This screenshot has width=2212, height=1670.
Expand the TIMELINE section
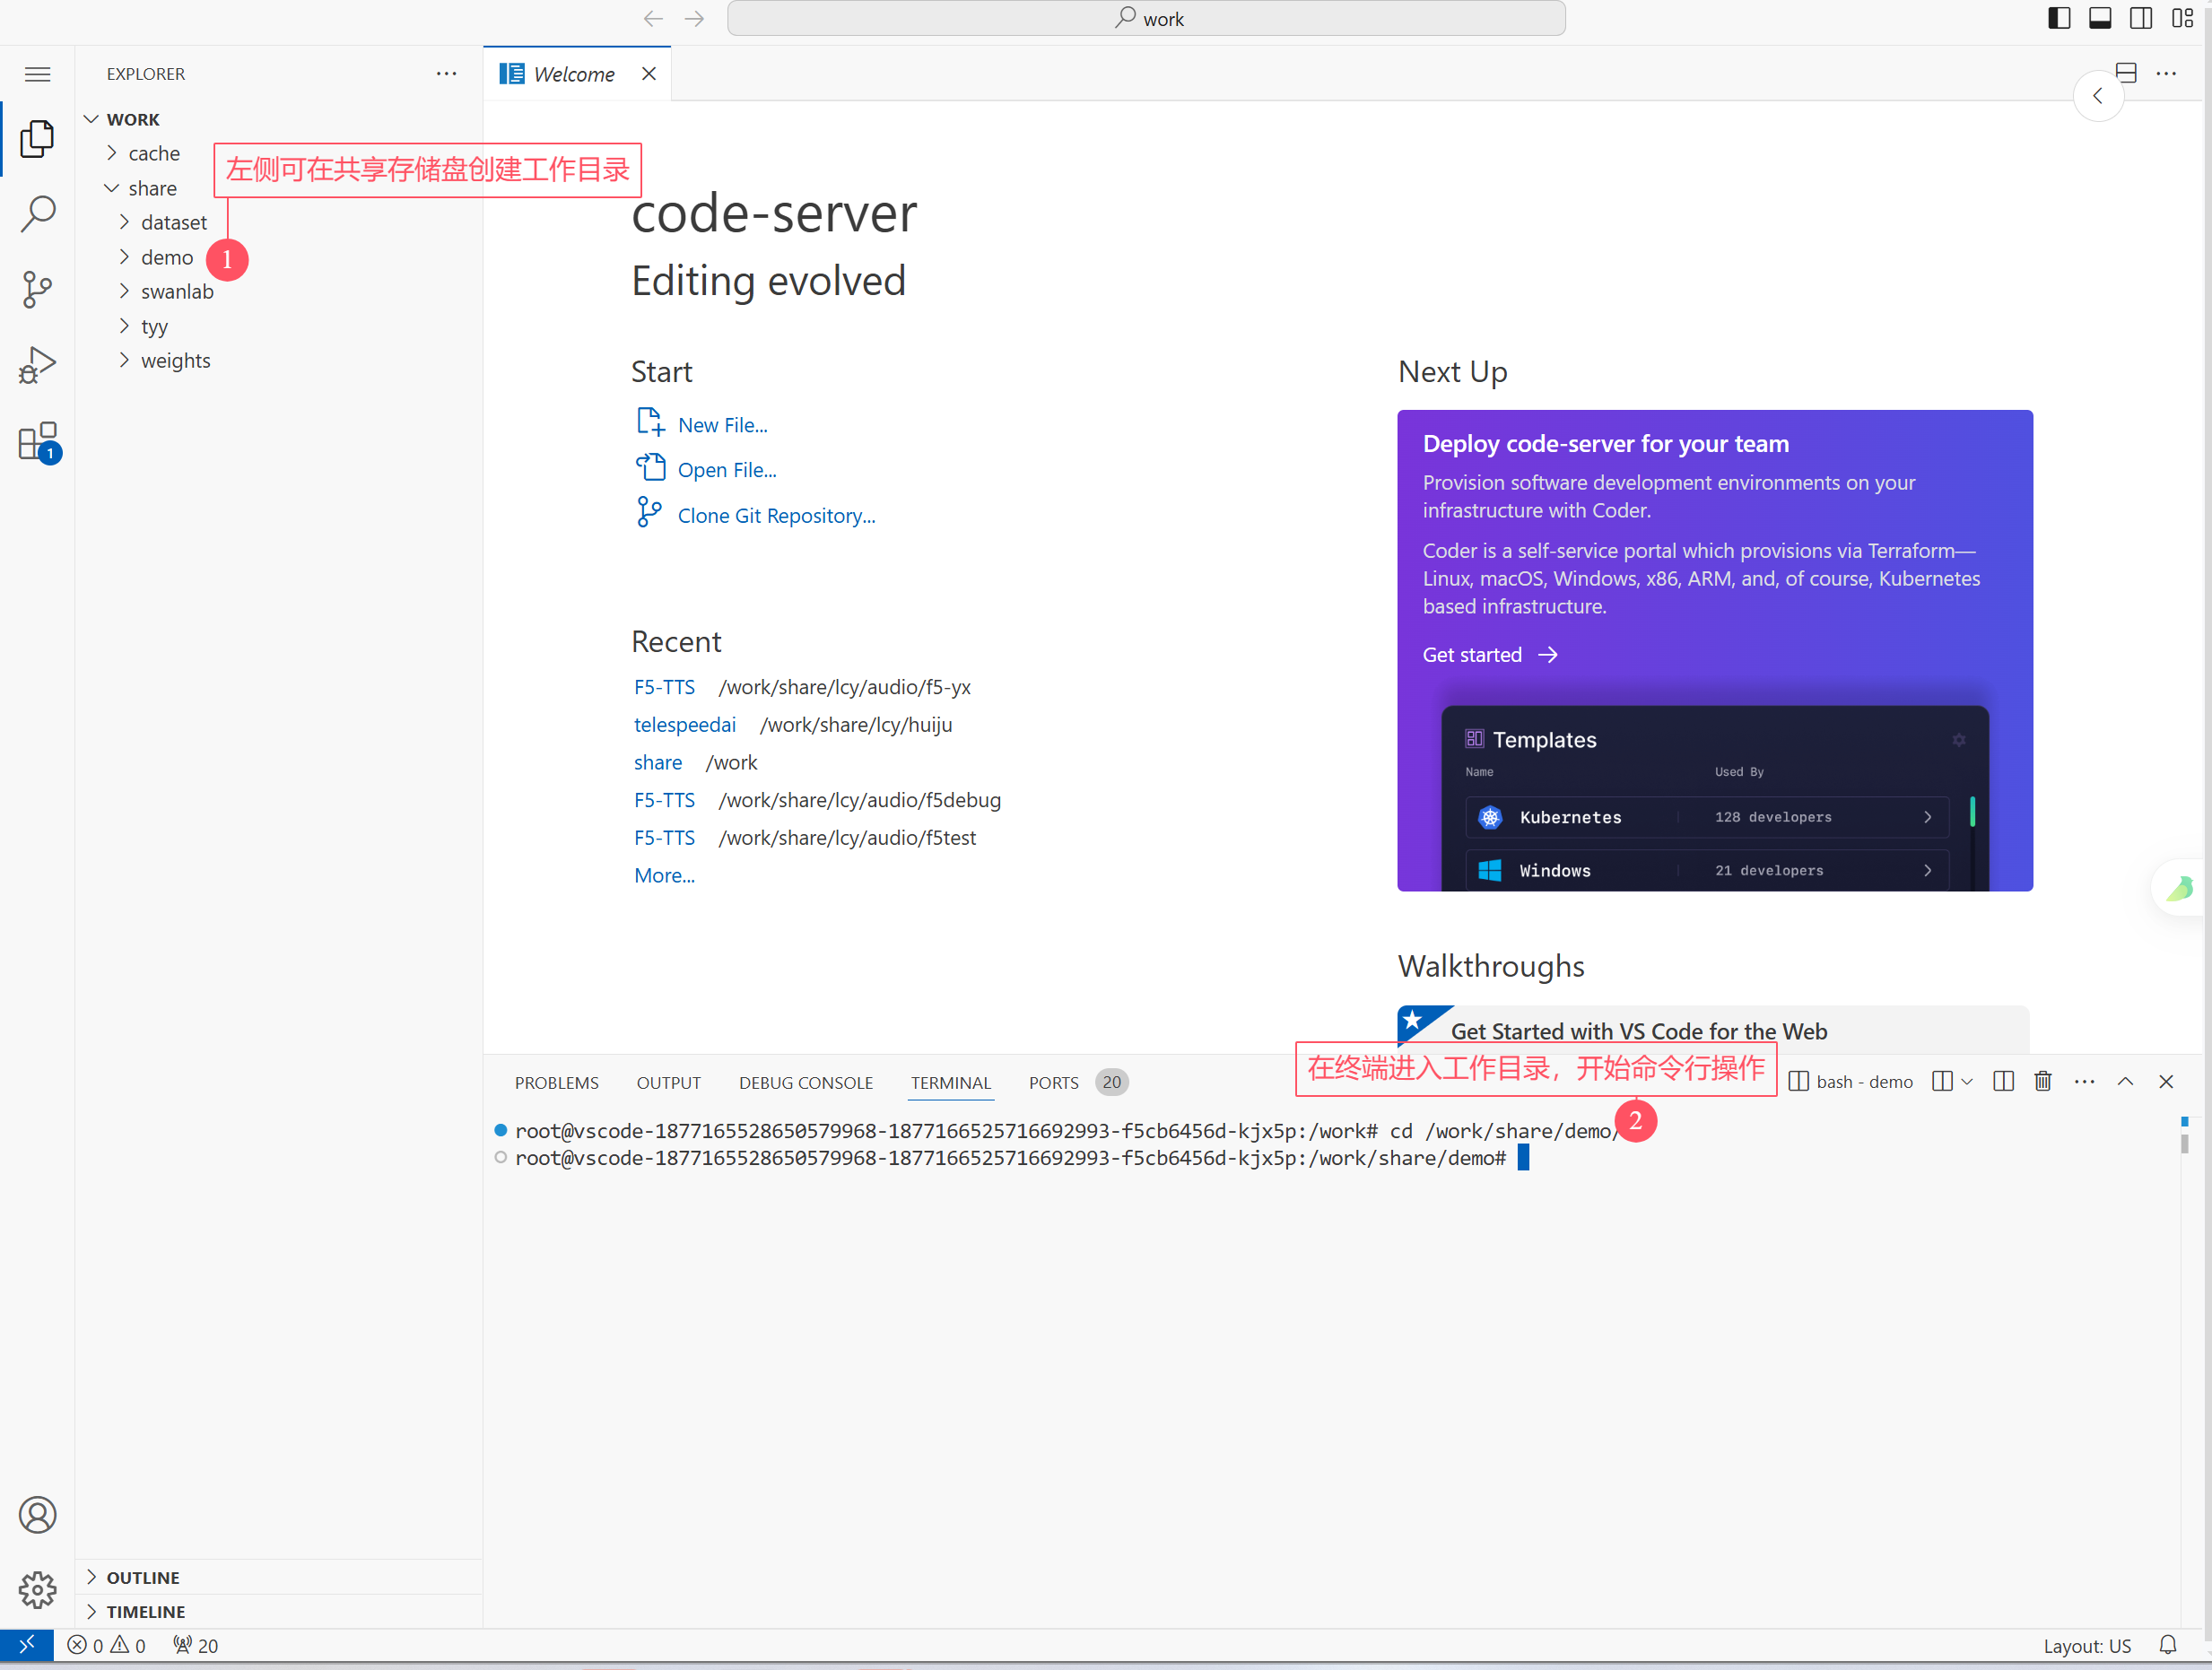click(x=279, y=1611)
